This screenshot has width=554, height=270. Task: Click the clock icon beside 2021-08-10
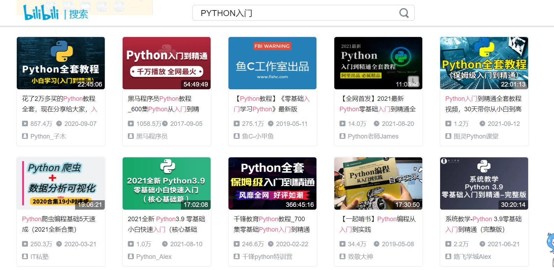click(165, 244)
